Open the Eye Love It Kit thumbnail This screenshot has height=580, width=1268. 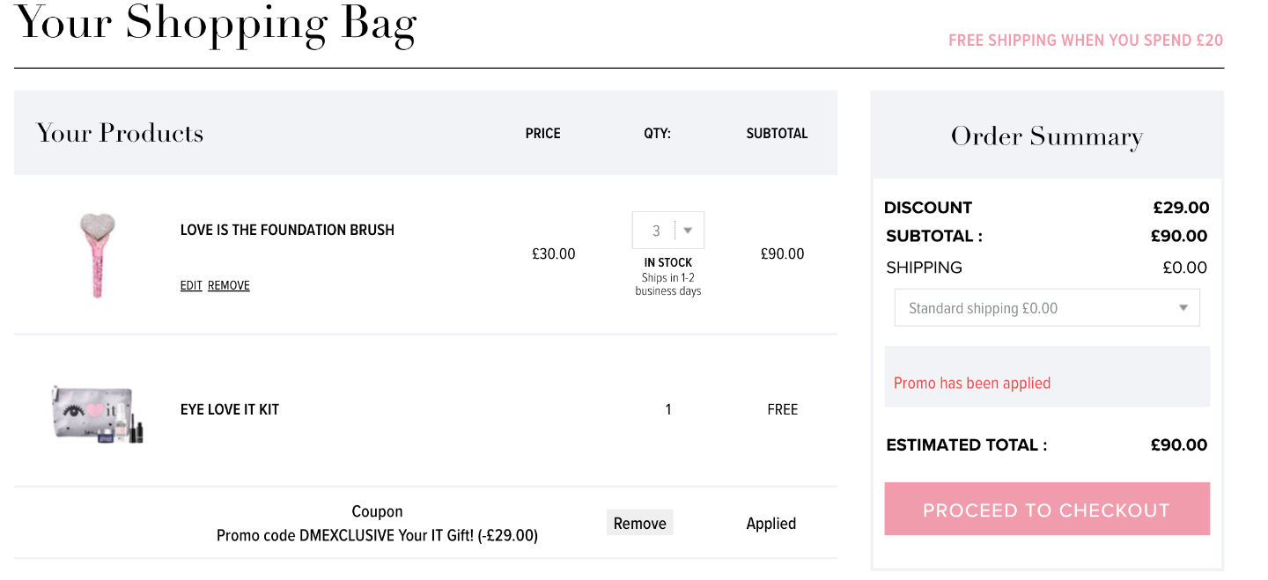coord(97,413)
